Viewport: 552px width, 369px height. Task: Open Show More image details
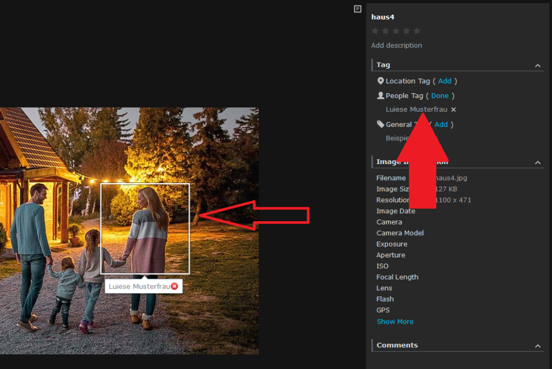pyautogui.click(x=395, y=322)
